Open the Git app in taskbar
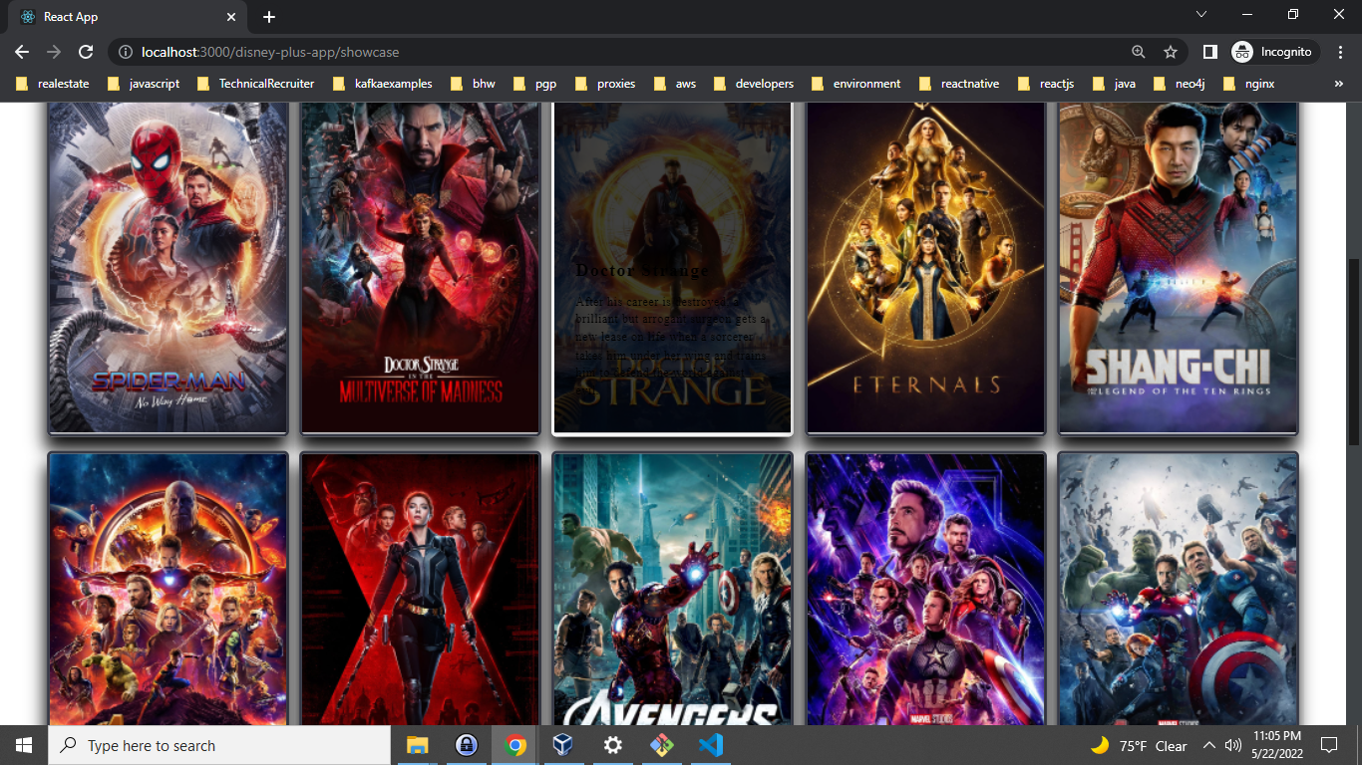The width and height of the screenshot is (1362, 765). click(661, 745)
